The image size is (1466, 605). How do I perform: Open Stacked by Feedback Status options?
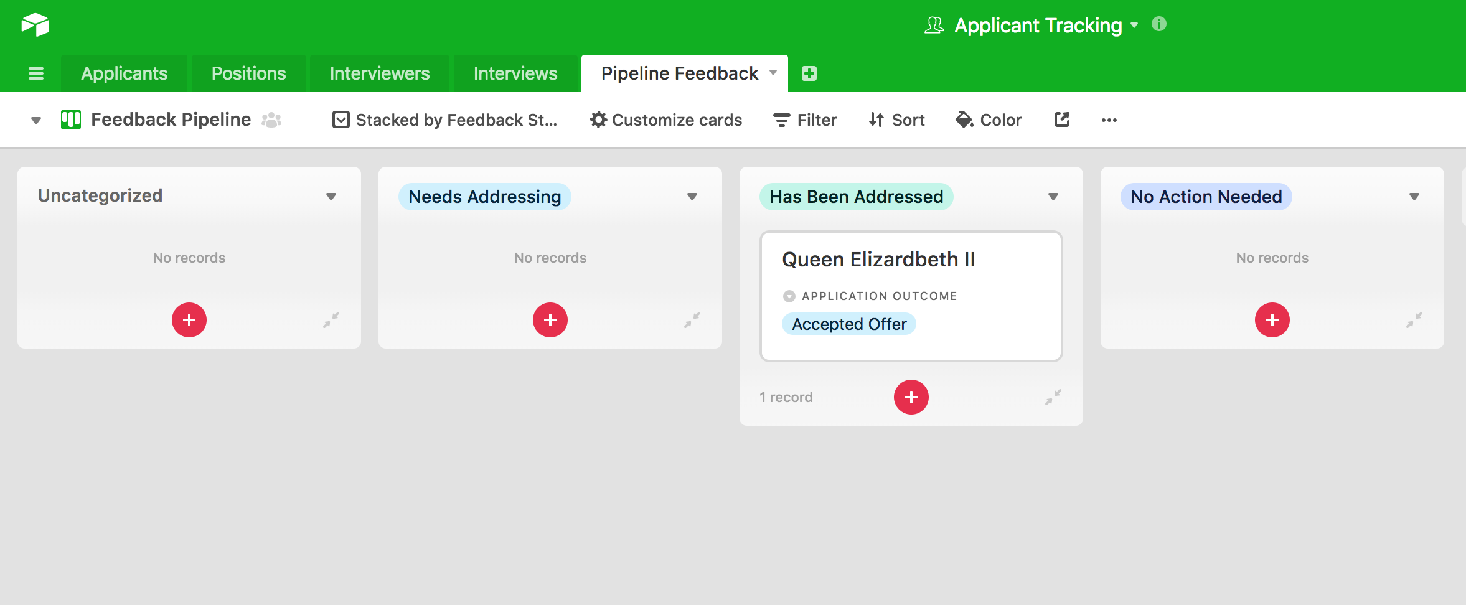(x=444, y=120)
